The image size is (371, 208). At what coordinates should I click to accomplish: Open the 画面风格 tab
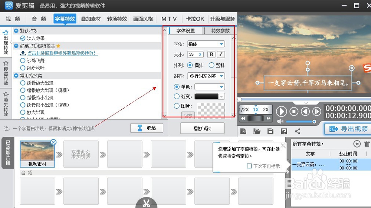[x=143, y=19]
